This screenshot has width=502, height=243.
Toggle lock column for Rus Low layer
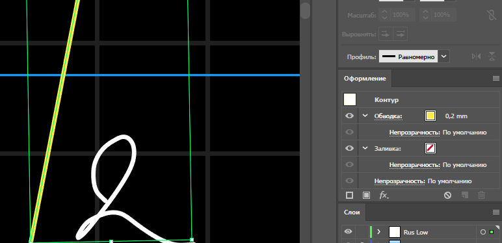tap(362, 232)
